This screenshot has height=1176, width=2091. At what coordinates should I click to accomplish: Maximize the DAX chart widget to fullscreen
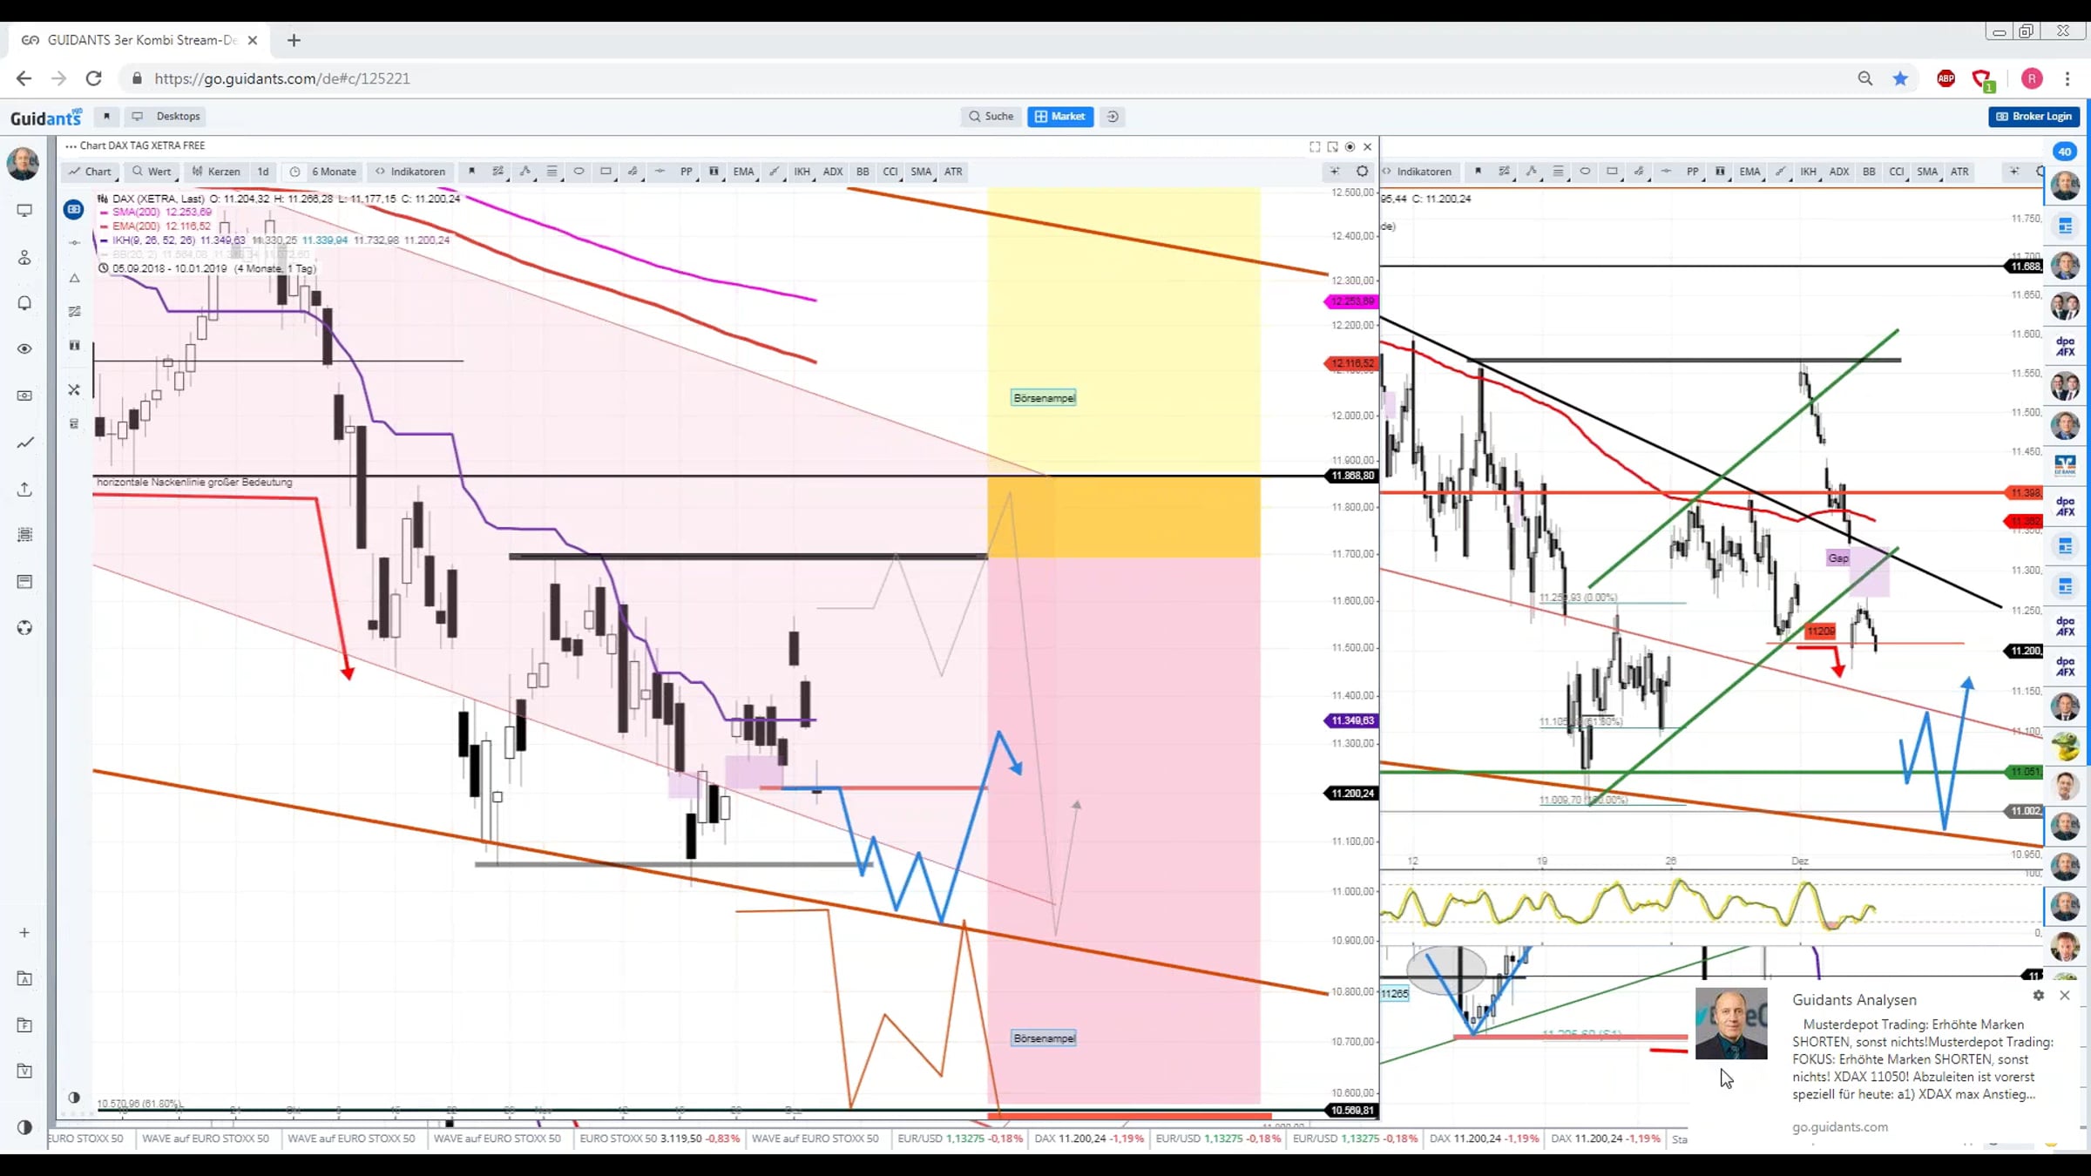[1315, 146]
